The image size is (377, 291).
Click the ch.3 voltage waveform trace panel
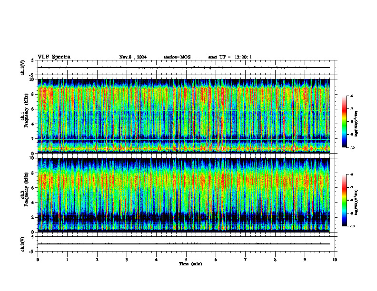pyautogui.click(x=186, y=244)
